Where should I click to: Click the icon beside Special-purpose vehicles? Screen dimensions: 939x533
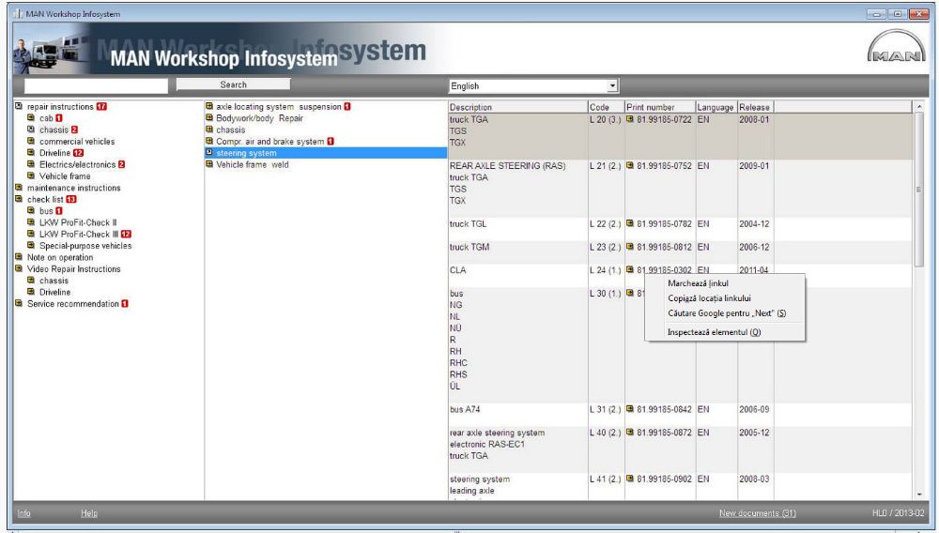click(31, 245)
